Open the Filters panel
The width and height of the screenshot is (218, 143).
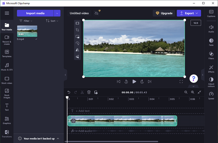211,56
